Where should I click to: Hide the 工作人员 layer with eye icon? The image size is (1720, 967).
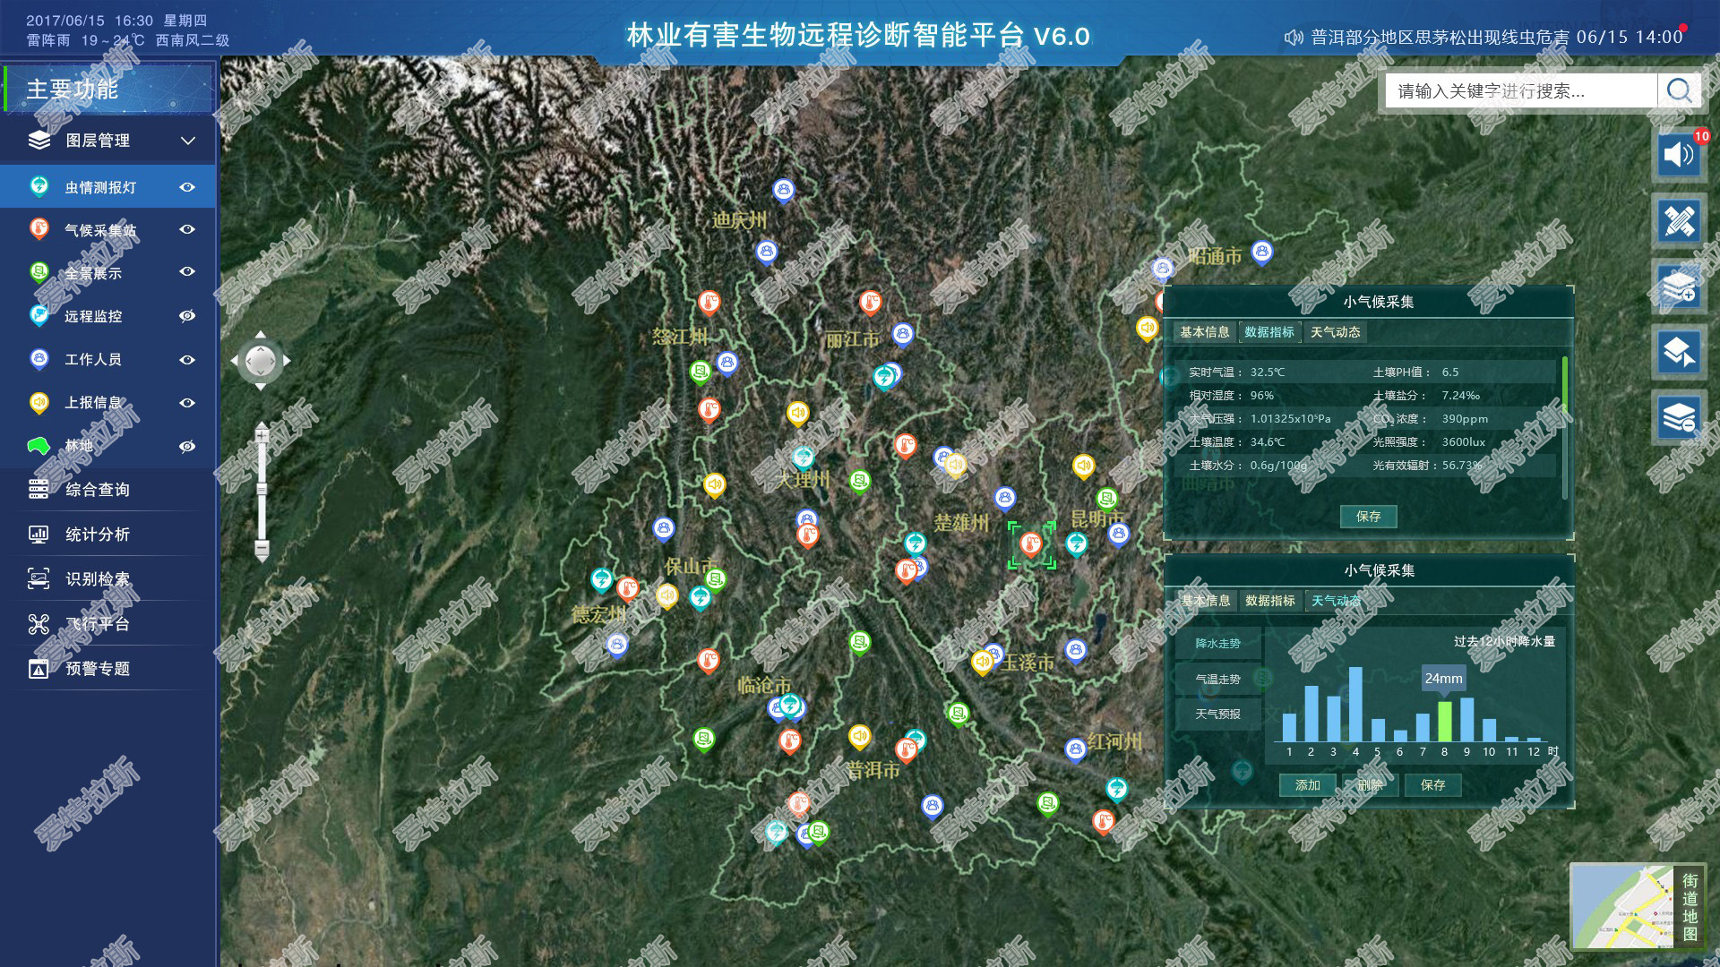click(x=187, y=360)
